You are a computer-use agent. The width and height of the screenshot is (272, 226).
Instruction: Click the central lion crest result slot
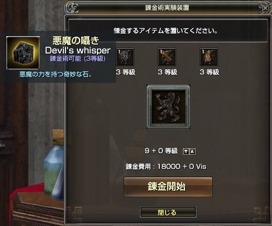[168, 107]
